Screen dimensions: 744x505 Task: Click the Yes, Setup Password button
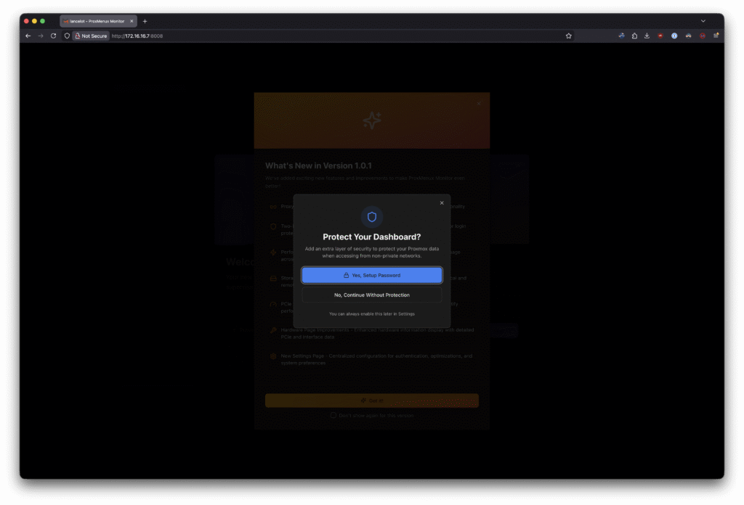pos(371,275)
